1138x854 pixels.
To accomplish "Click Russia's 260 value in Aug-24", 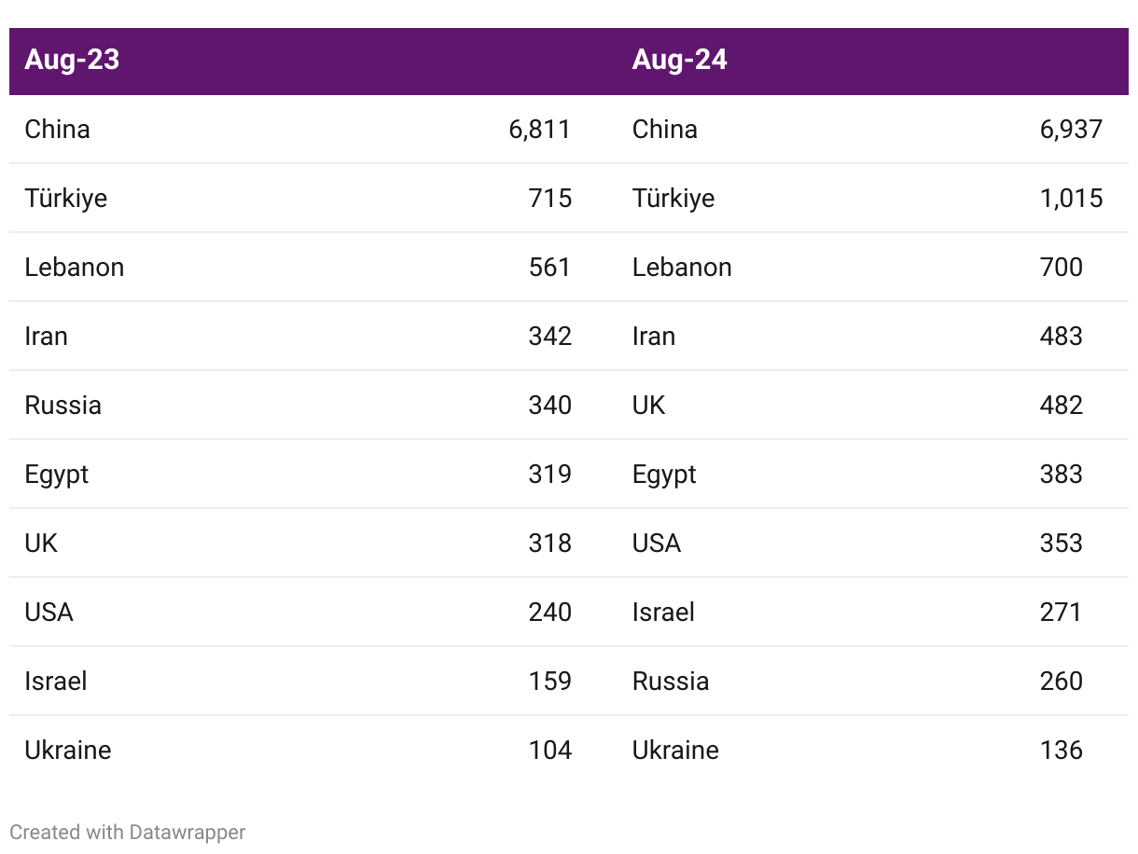I will point(1062,681).
